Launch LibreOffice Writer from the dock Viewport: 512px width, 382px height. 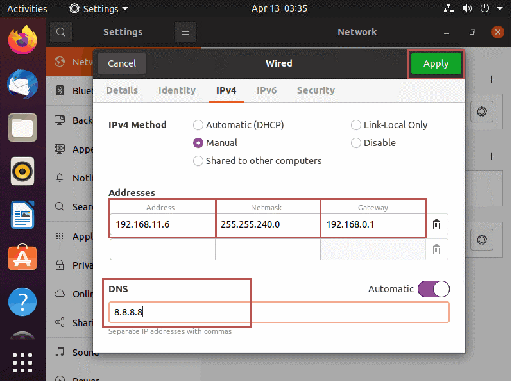coord(22,215)
